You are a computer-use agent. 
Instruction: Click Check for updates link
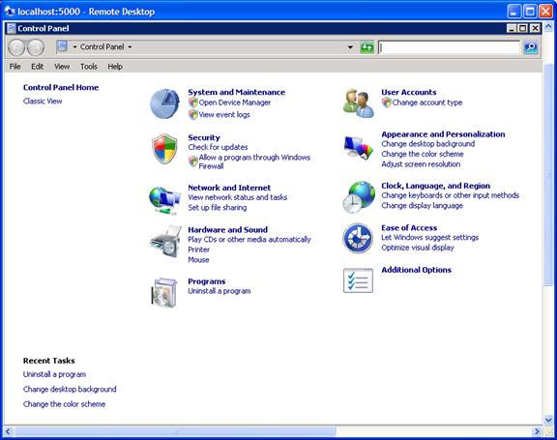218,147
